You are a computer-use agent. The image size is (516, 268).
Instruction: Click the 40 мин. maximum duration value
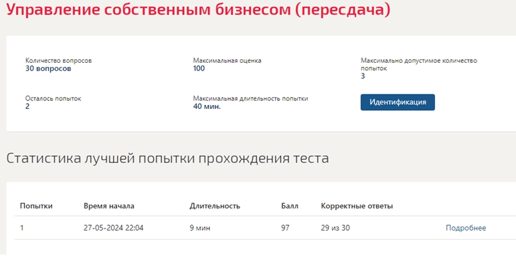(x=207, y=106)
